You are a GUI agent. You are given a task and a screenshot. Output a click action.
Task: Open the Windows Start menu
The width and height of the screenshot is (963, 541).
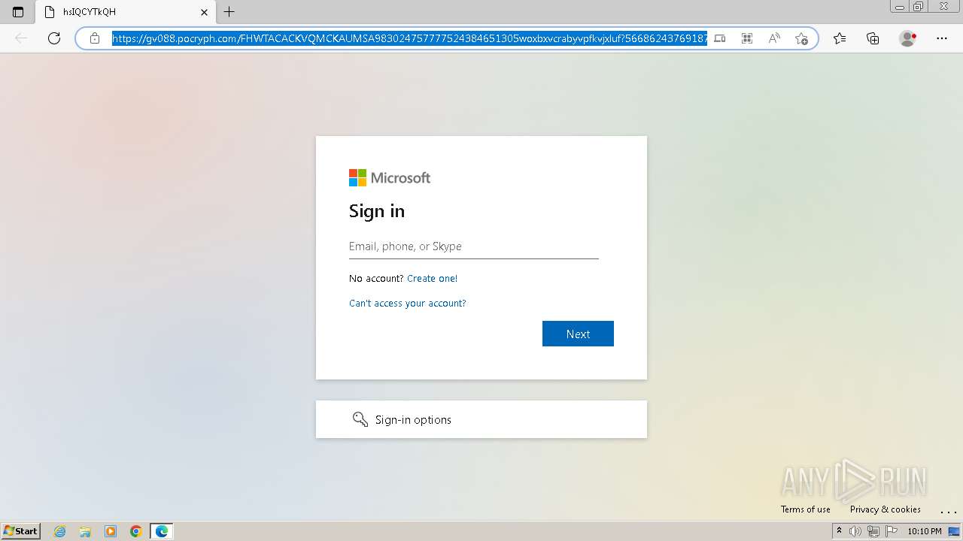click(x=21, y=531)
